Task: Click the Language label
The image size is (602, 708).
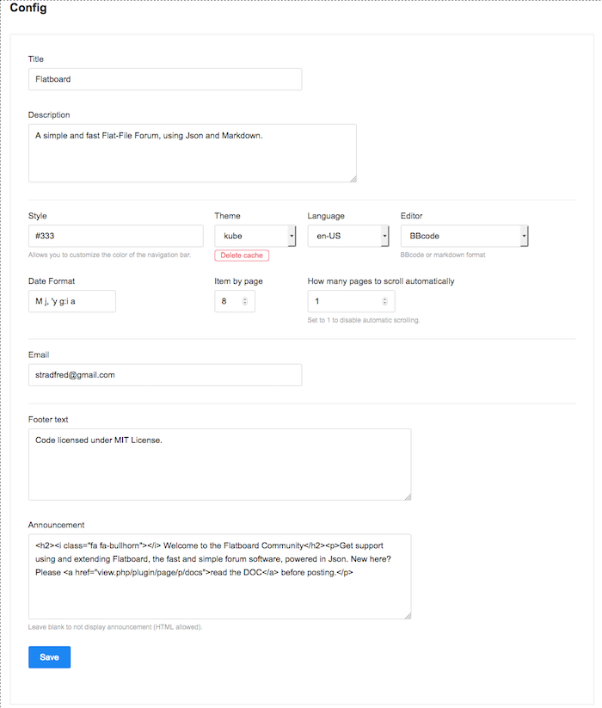Action: coord(326,216)
